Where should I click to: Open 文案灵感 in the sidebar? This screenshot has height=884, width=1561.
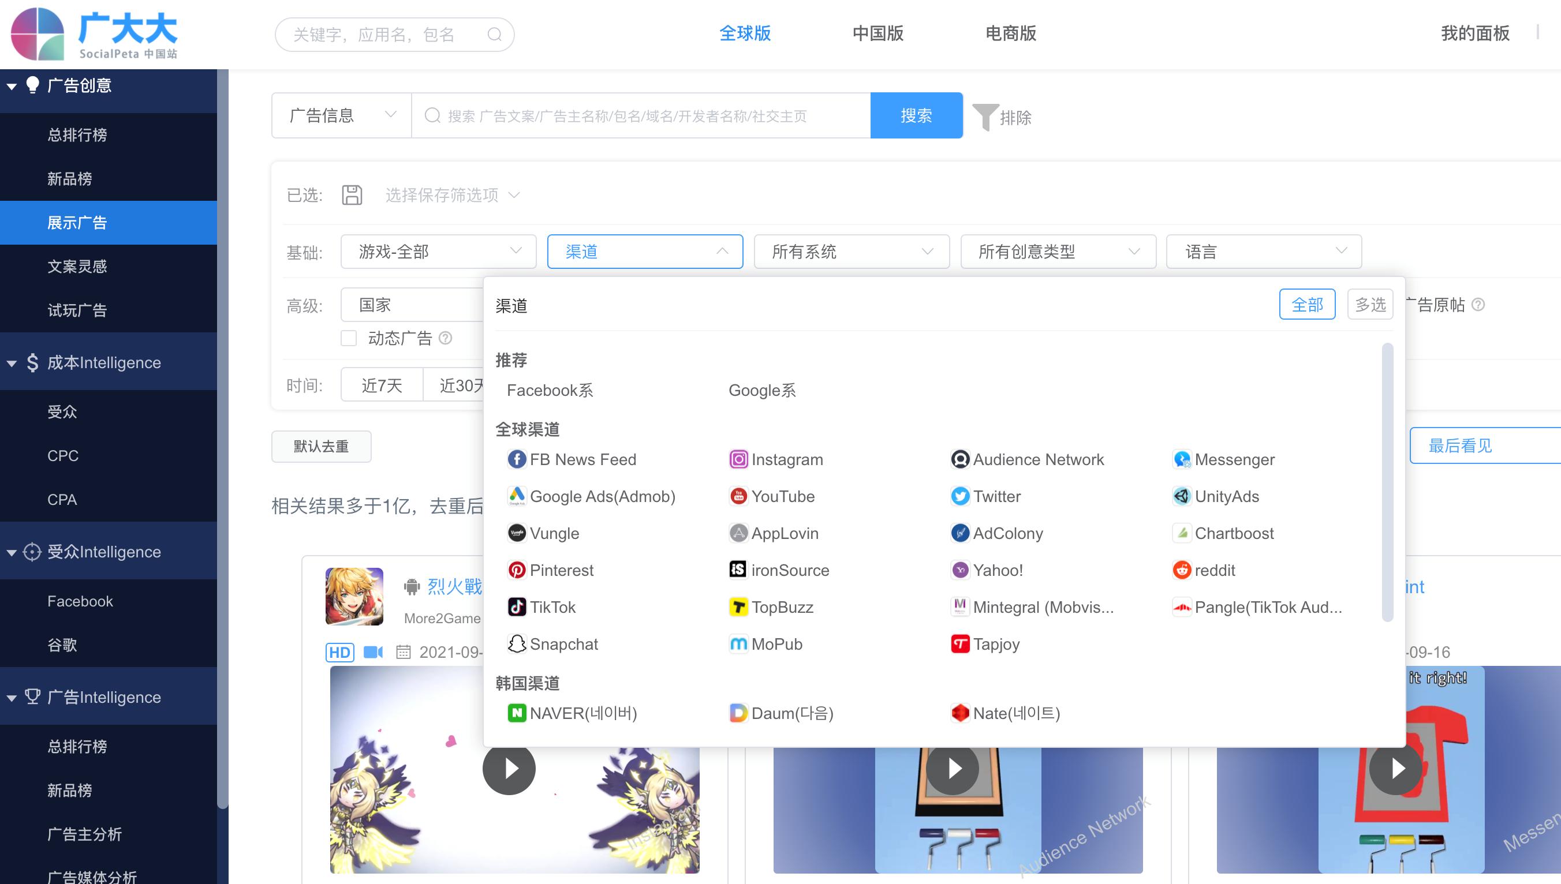coord(77,267)
